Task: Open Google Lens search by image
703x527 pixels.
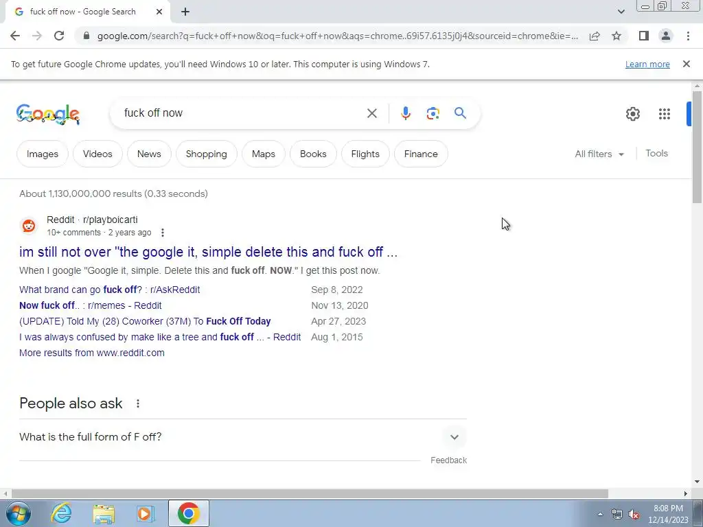Action: (x=433, y=113)
